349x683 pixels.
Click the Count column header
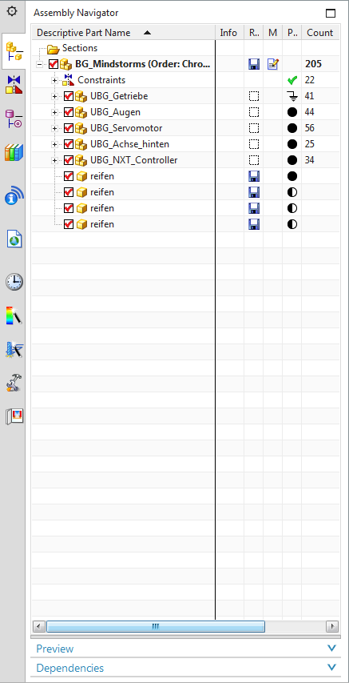(320, 33)
